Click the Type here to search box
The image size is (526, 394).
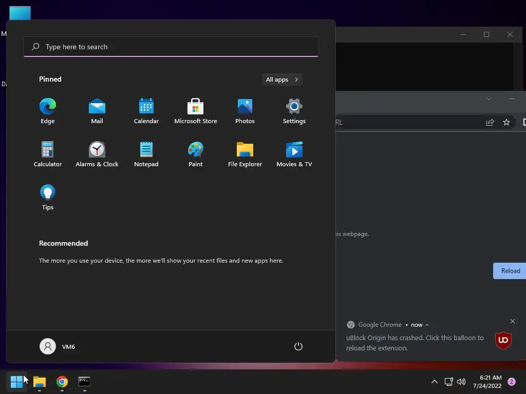tap(171, 47)
